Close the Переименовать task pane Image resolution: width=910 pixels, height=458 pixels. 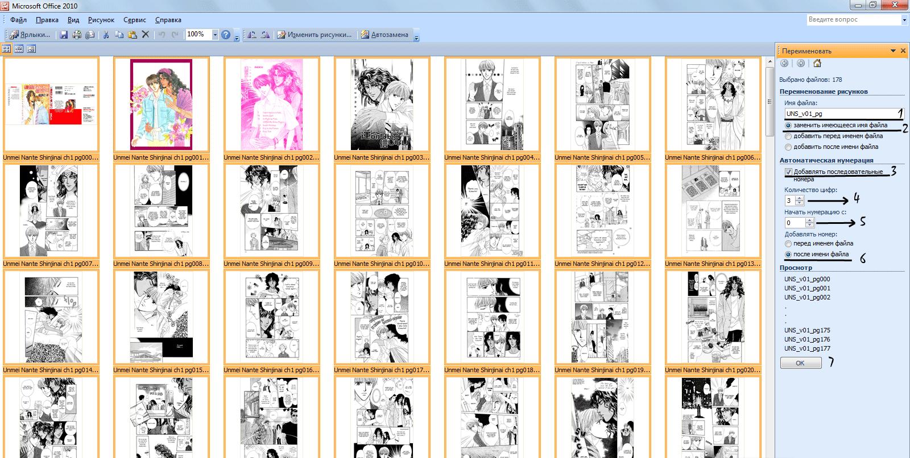903,51
